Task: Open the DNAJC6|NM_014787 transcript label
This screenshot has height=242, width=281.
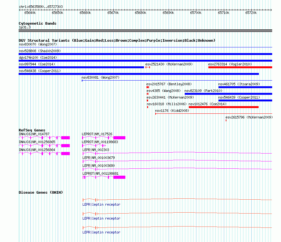Action: coord(34,134)
